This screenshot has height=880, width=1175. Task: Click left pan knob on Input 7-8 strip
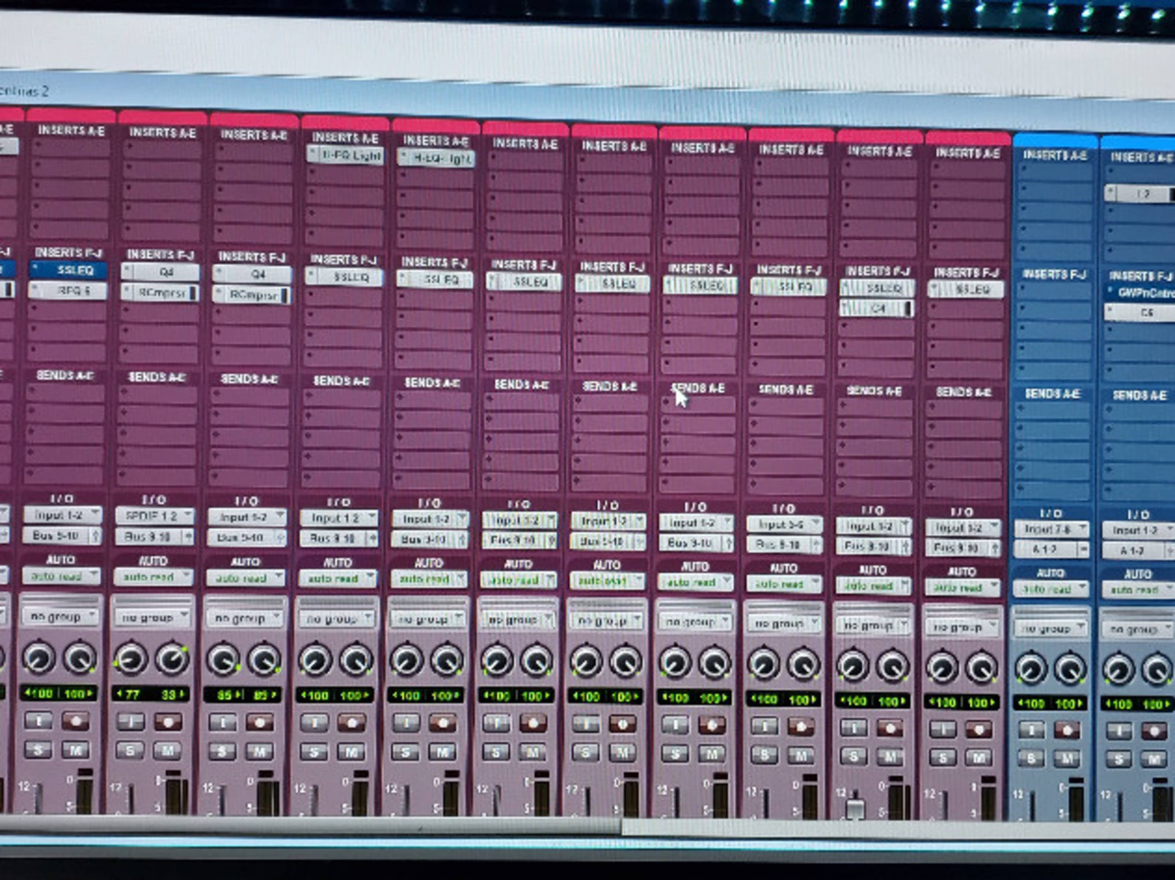coord(1031,668)
